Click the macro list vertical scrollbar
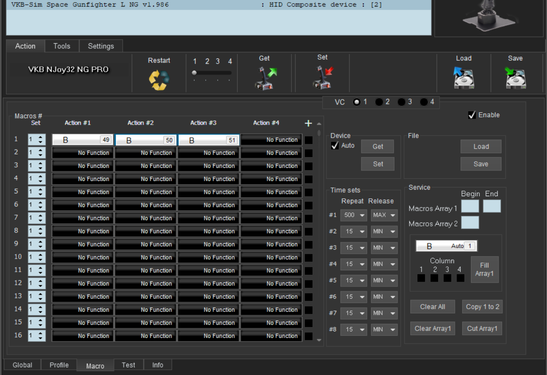This screenshot has width=547, height=375. pyautogui.click(x=319, y=231)
